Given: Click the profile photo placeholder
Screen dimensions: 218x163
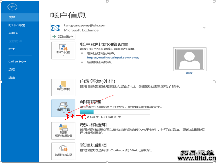Looking at the screenshot, I should [x=190, y=59].
